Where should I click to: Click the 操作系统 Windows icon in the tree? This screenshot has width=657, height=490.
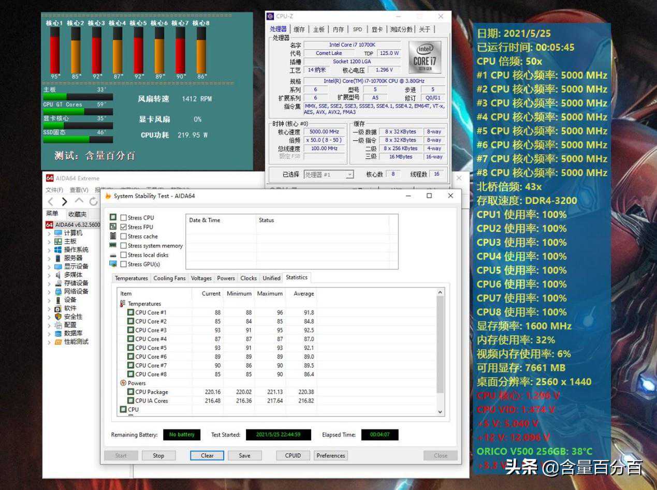tap(58, 249)
